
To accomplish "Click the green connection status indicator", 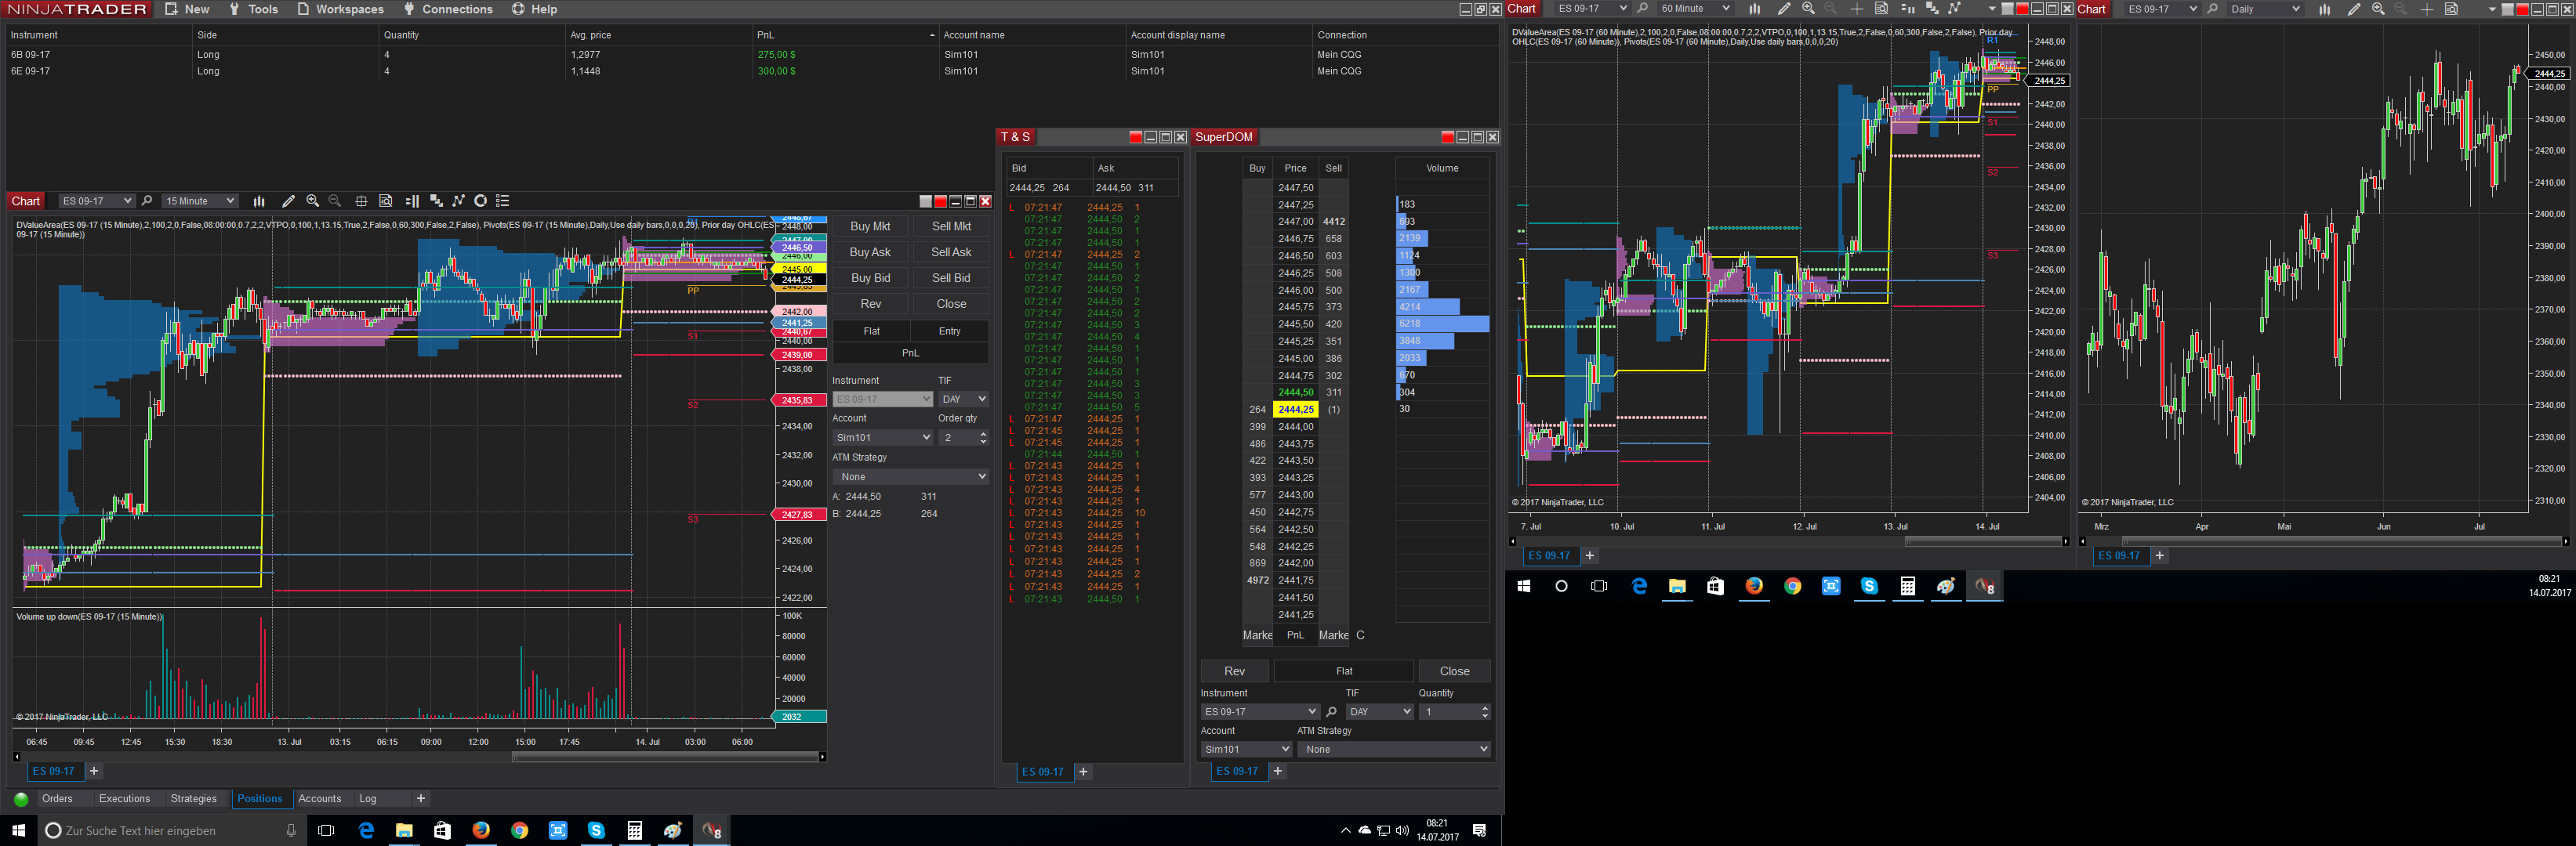I will [21, 799].
